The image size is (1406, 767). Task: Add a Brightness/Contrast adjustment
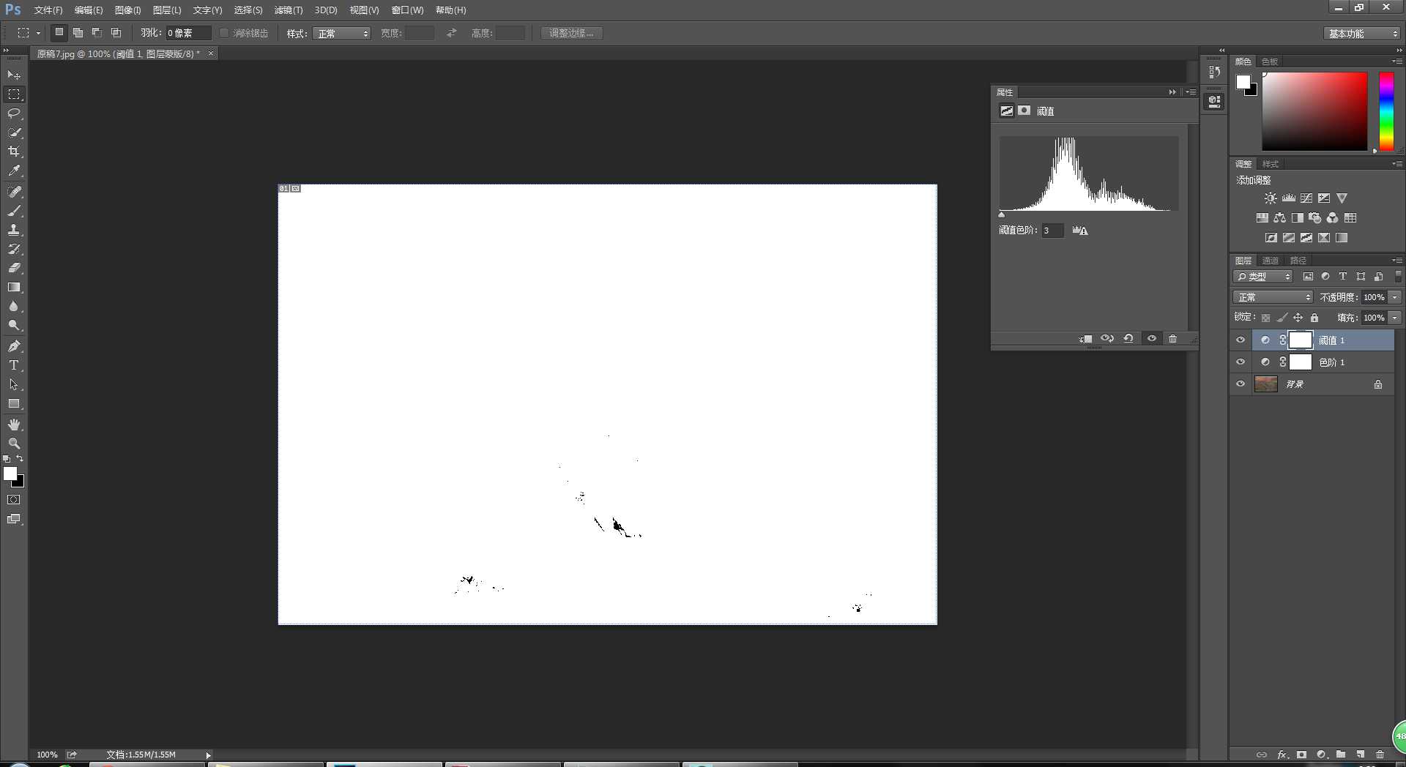coord(1271,198)
